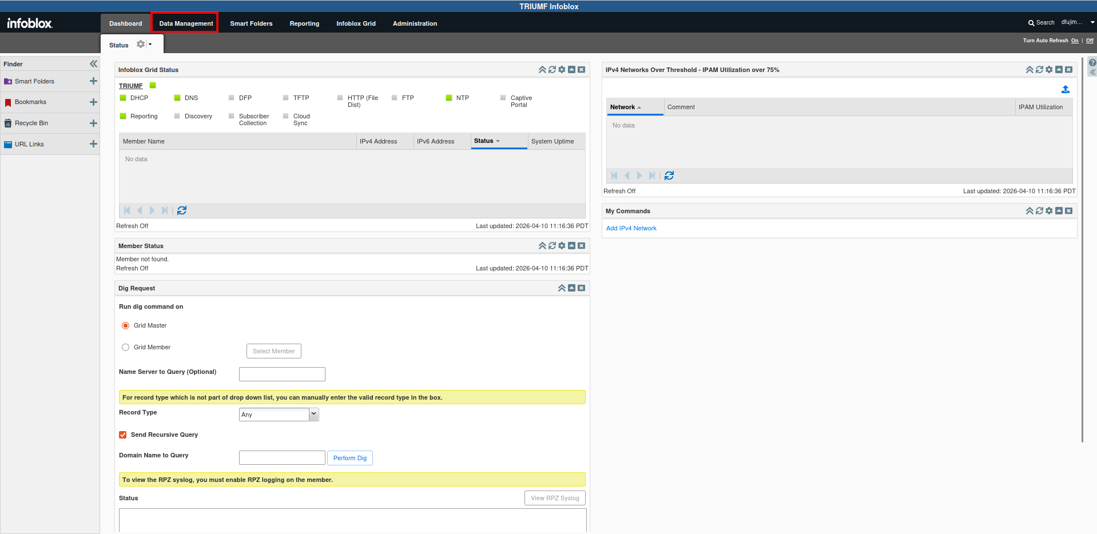Click refresh icon below IPv4 Networks table
The height and width of the screenshot is (534, 1097).
point(669,176)
